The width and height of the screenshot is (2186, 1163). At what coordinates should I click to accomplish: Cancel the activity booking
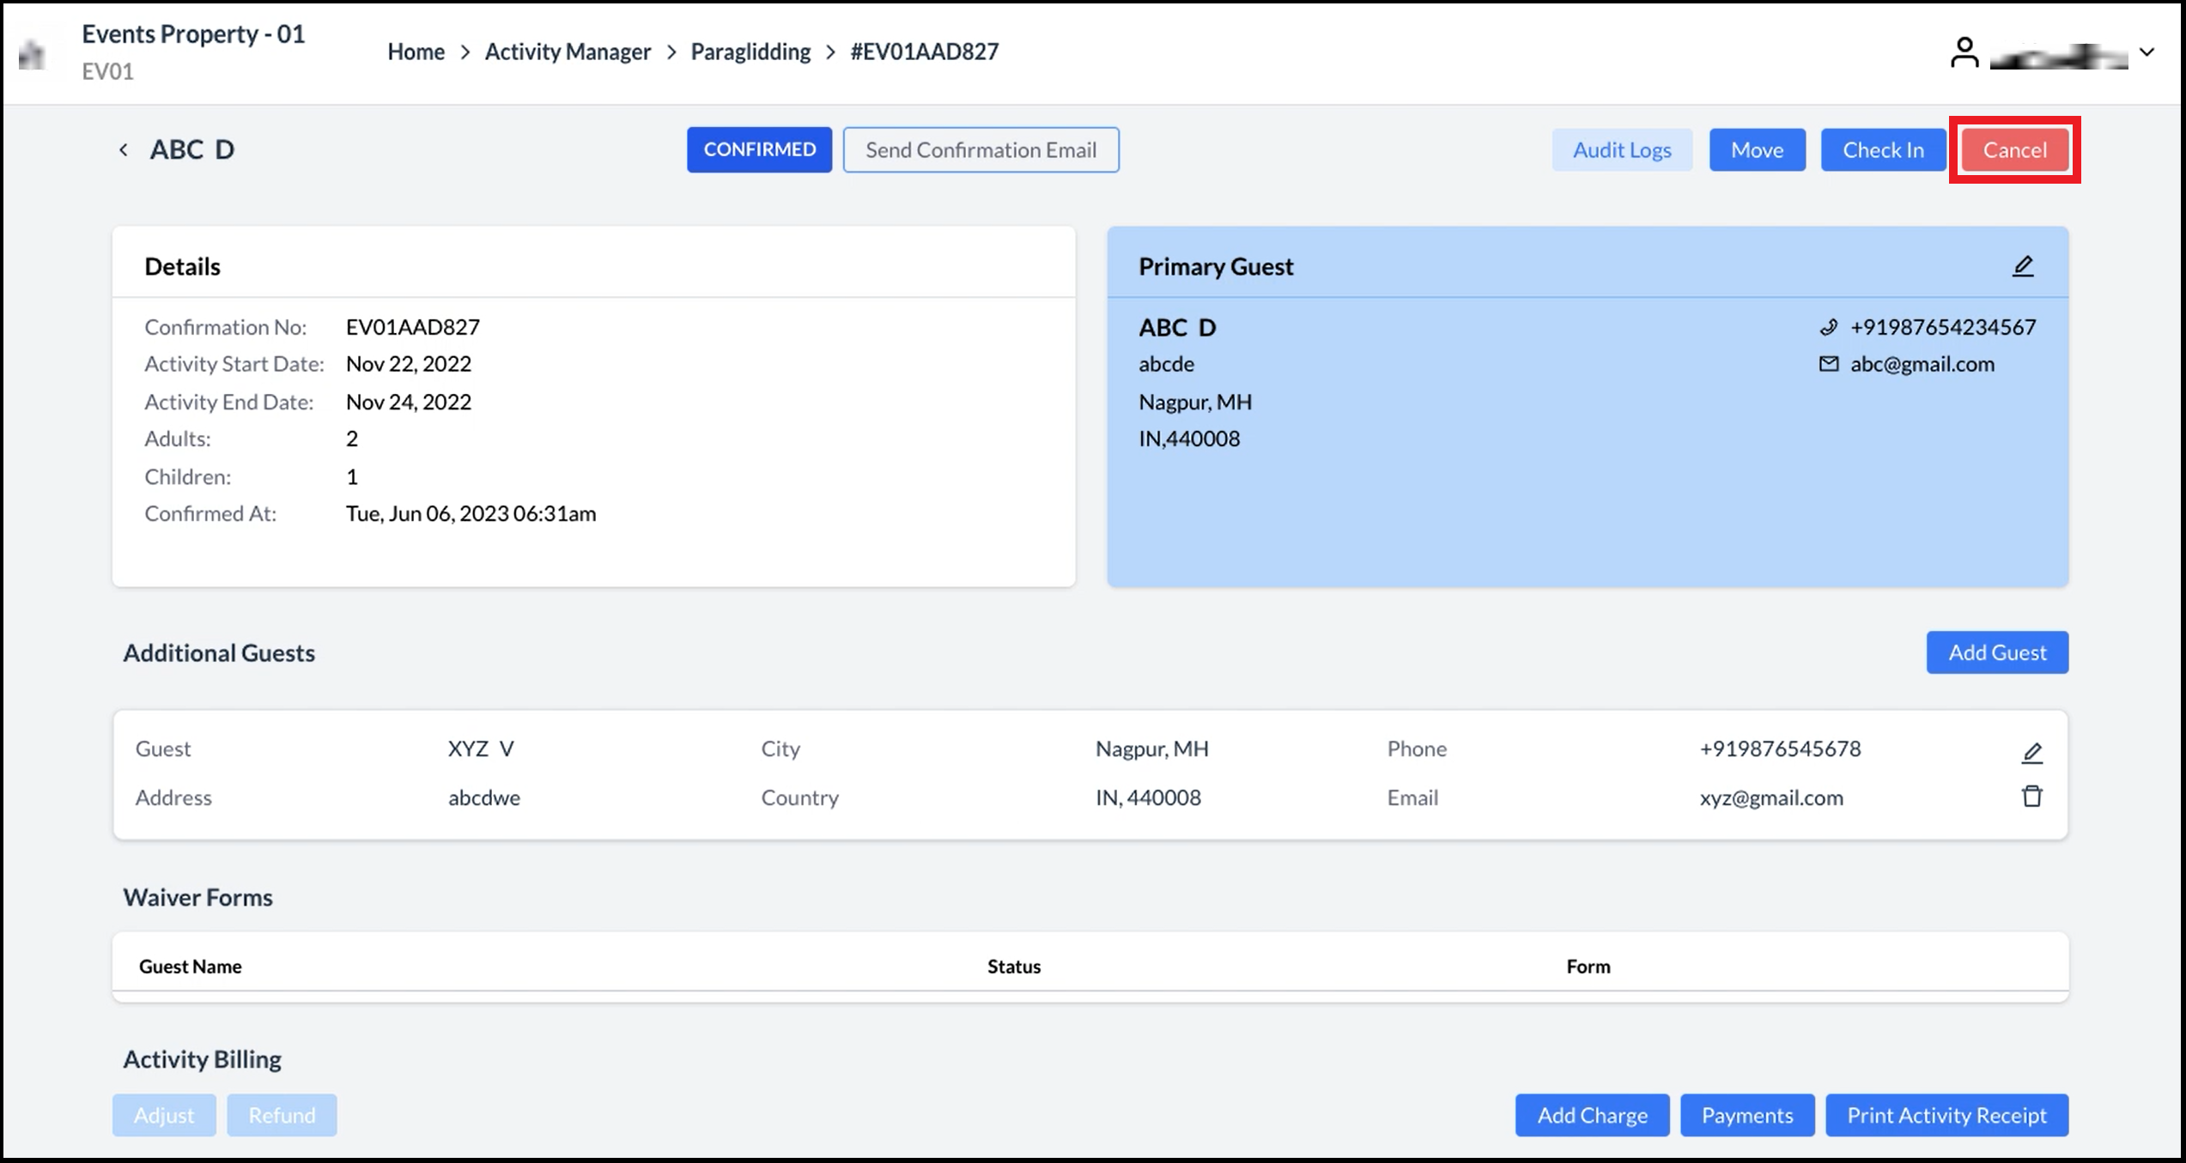[x=2013, y=149]
